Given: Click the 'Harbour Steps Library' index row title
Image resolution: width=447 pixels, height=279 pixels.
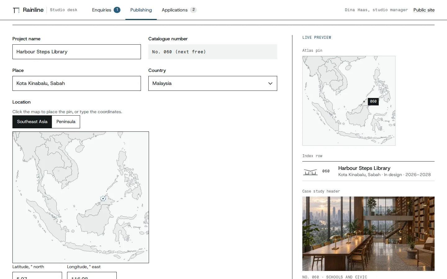Looking at the screenshot, I should 364,168.
